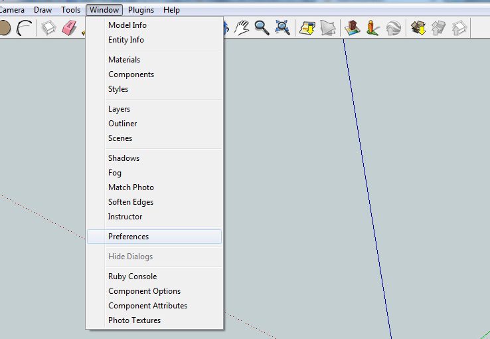The image size is (490, 339).
Task: Select the Circle drawing tool
Action: pyautogui.click(x=4, y=28)
